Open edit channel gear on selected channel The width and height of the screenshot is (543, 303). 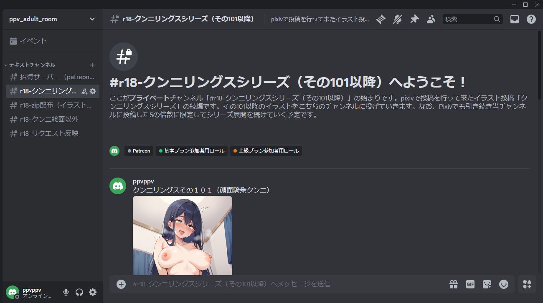point(93,91)
